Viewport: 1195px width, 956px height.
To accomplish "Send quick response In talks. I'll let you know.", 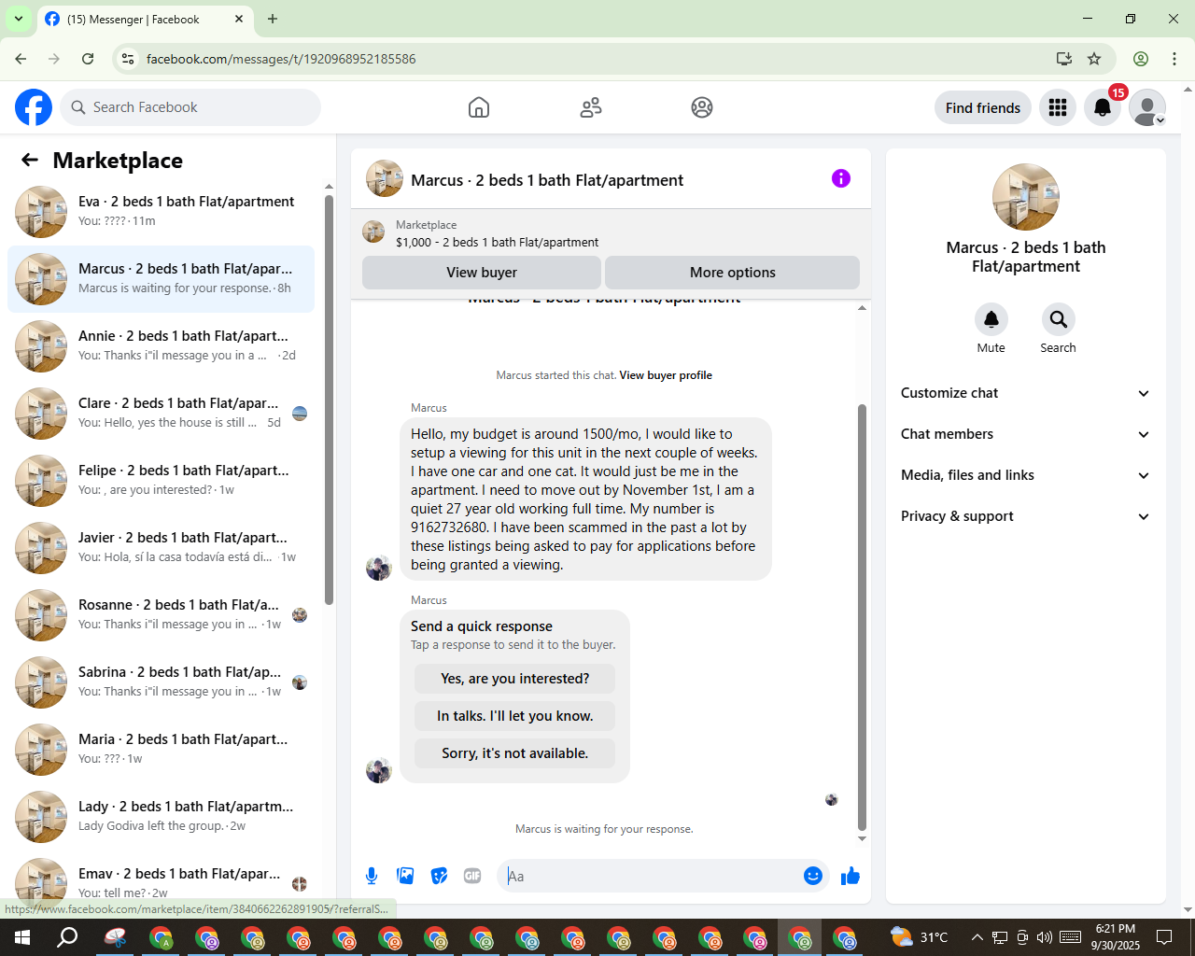I will 515,716.
